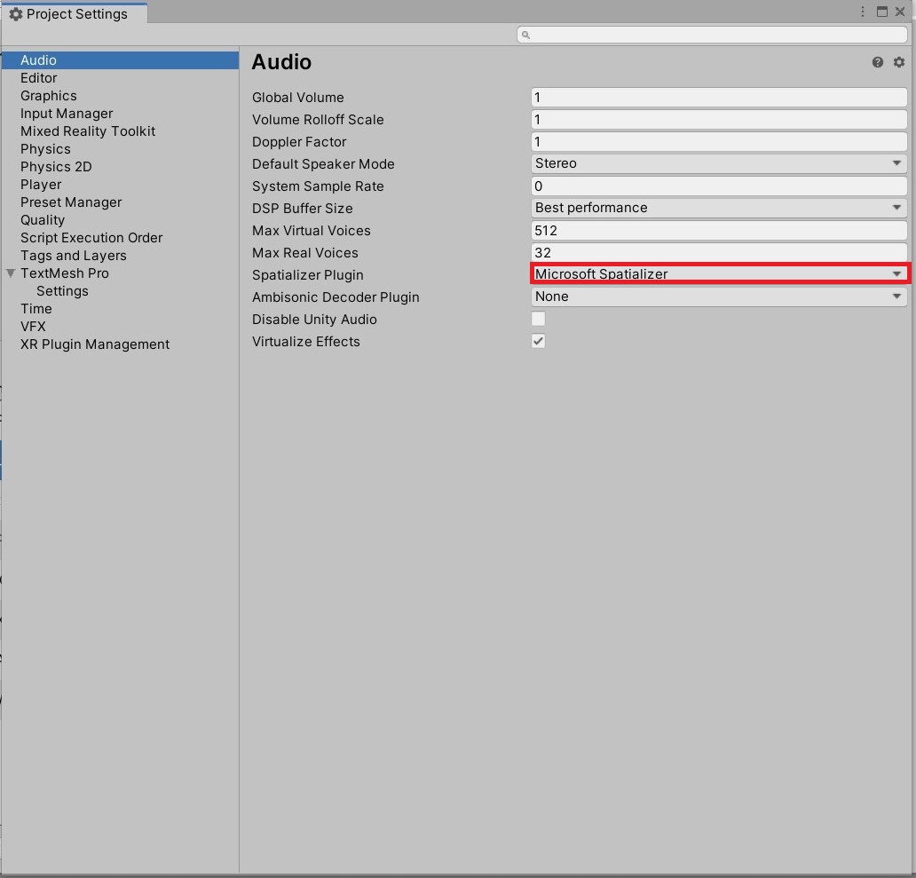Toggle the Disable Unity Audio checkbox
Screen dimensions: 916x878
[x=538, y=319]
